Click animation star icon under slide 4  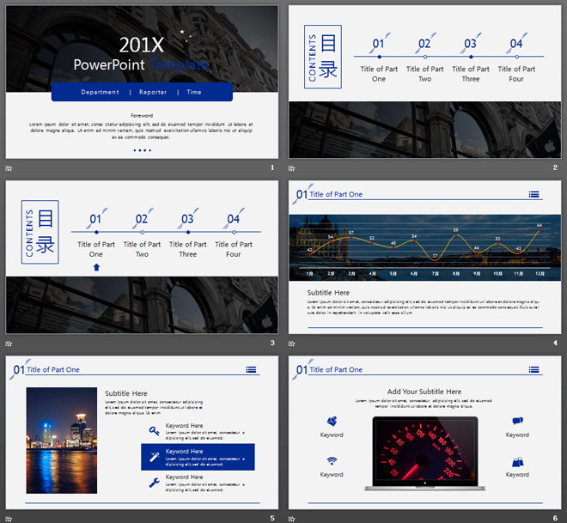(x=291, y=344)
